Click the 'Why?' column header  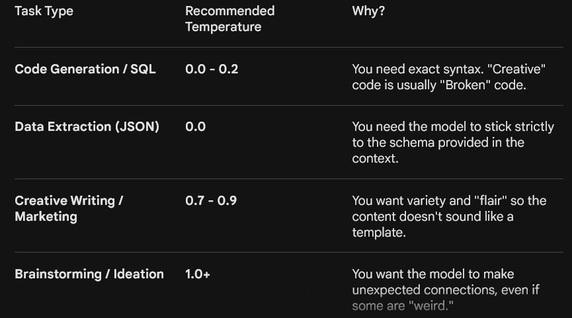(368, 11)
